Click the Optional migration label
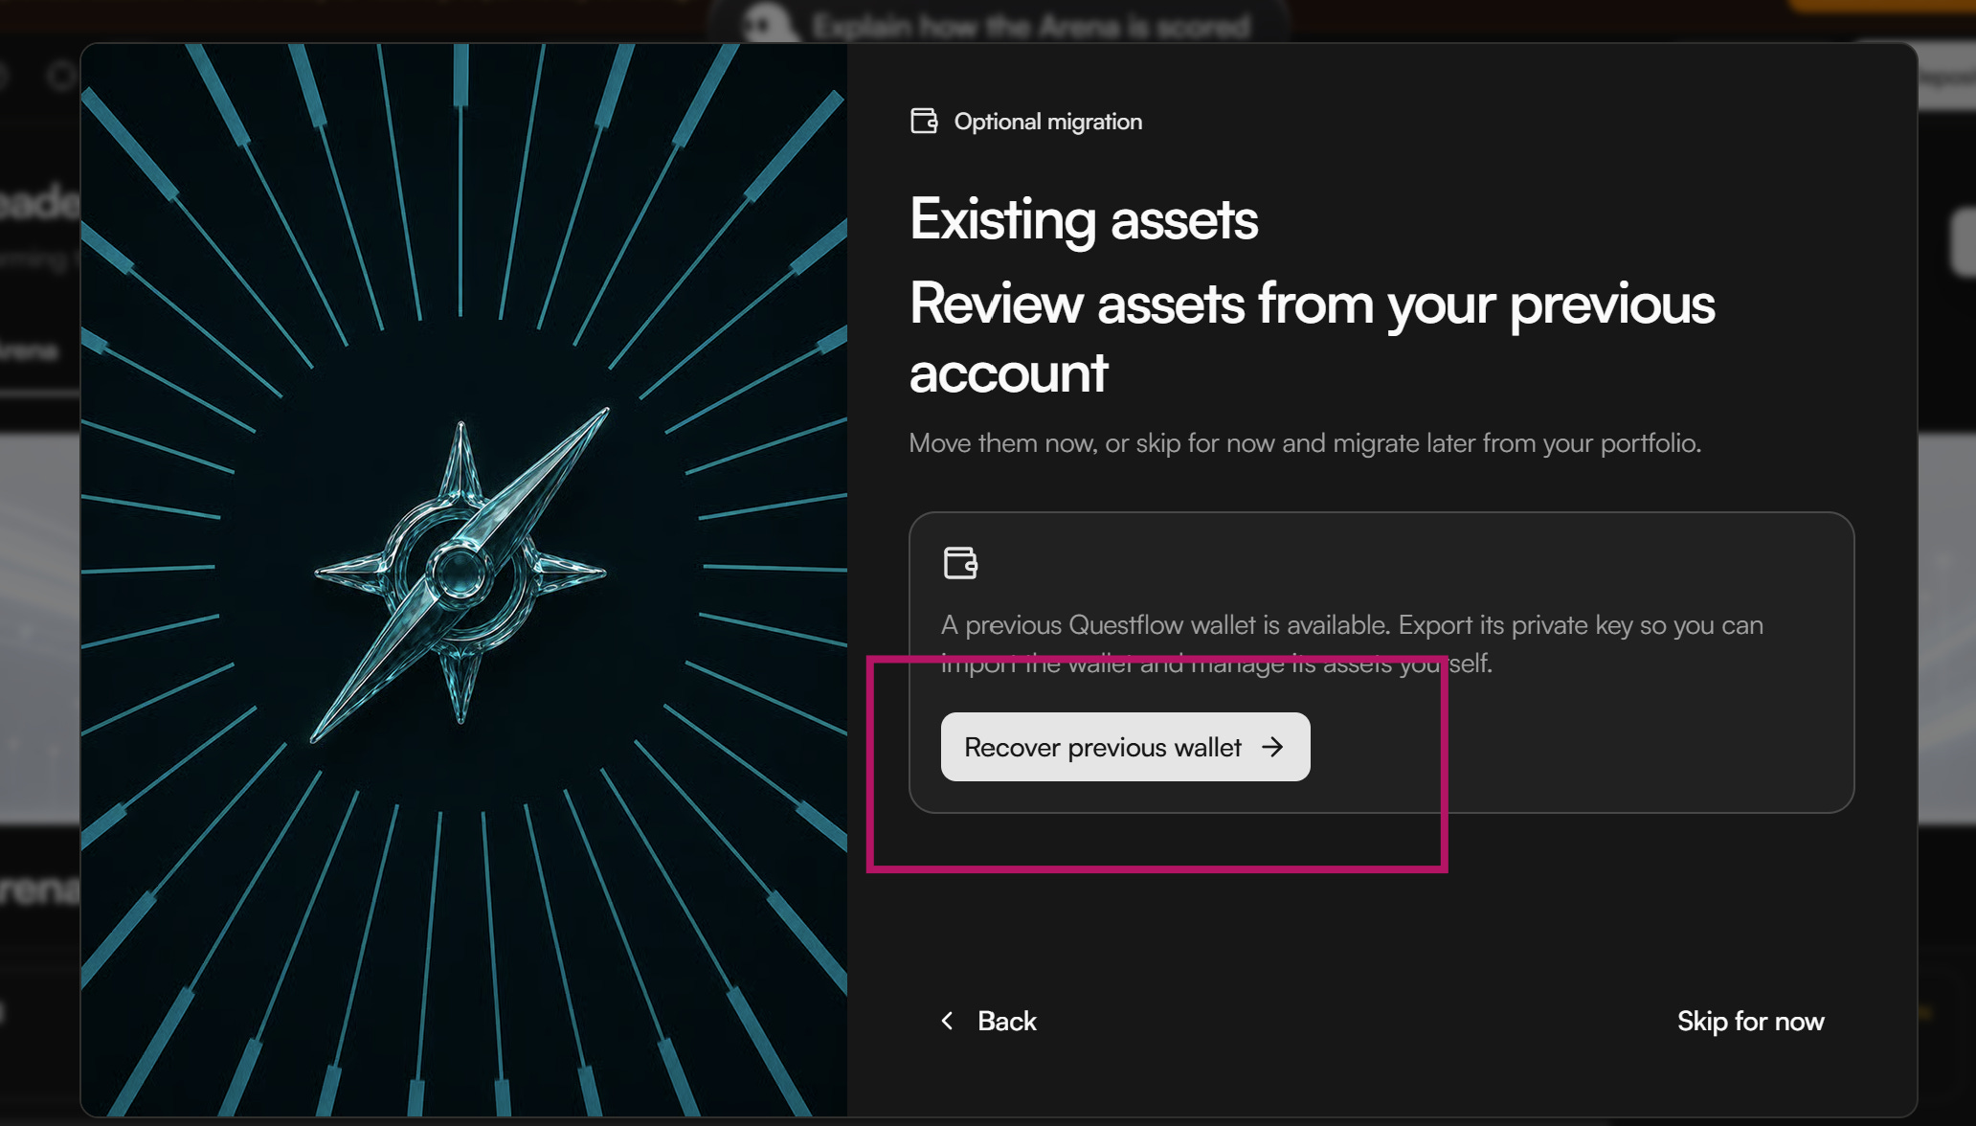The width and height of the screenshot is (1976, 1126). click(1047, 122)
